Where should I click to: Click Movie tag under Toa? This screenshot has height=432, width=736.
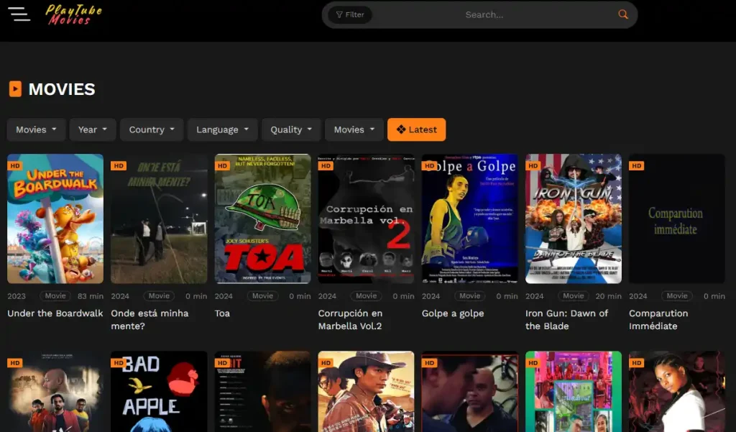[x=262, y=296]
